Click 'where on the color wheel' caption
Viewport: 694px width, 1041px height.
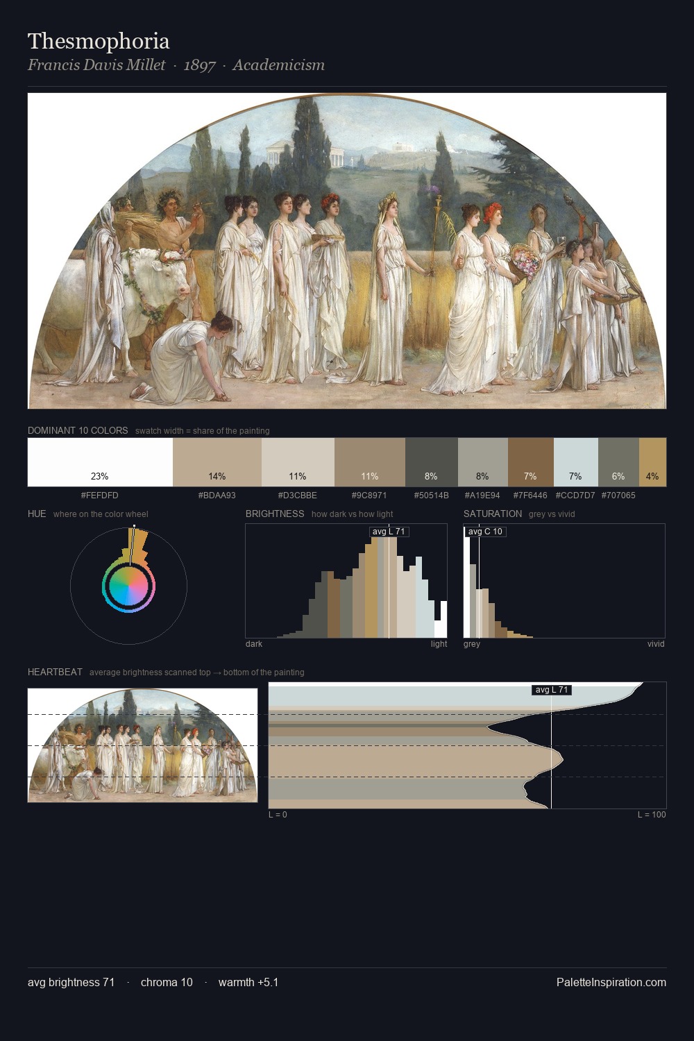(x=101, y=514)
